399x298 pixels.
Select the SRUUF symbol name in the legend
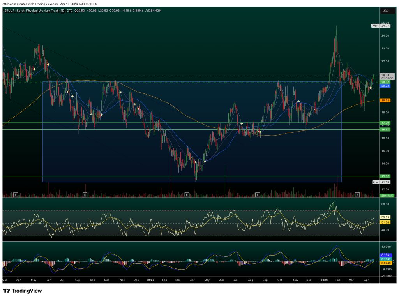[9, 11]
